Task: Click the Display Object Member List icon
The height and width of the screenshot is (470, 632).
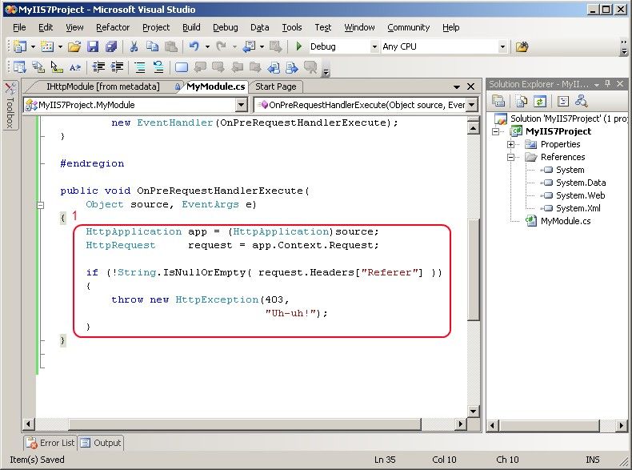Action: pos(20,67)
